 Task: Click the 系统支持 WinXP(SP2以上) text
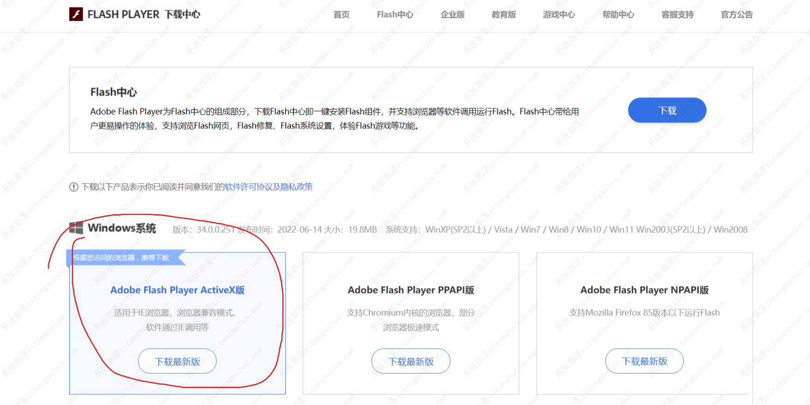click(566, 230)
